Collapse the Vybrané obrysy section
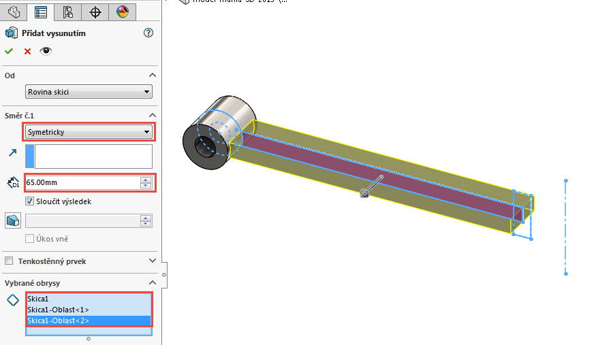Screen dimensions: 613x345 [153, 283]
